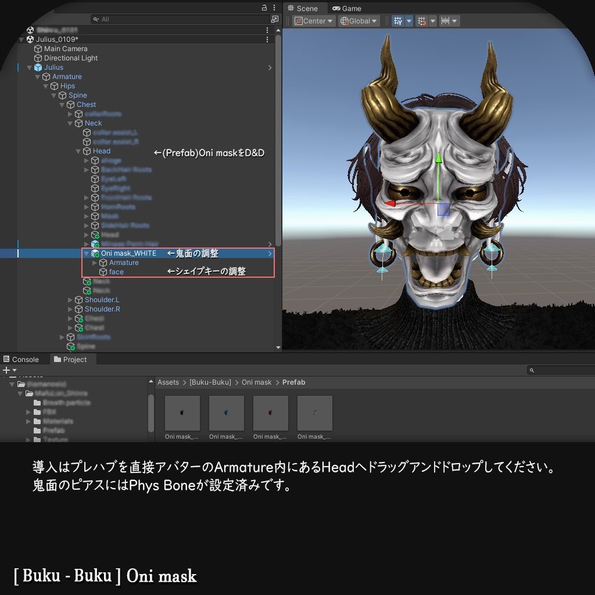
Task: Click the Project panel search field
Action: click(561, 370)
